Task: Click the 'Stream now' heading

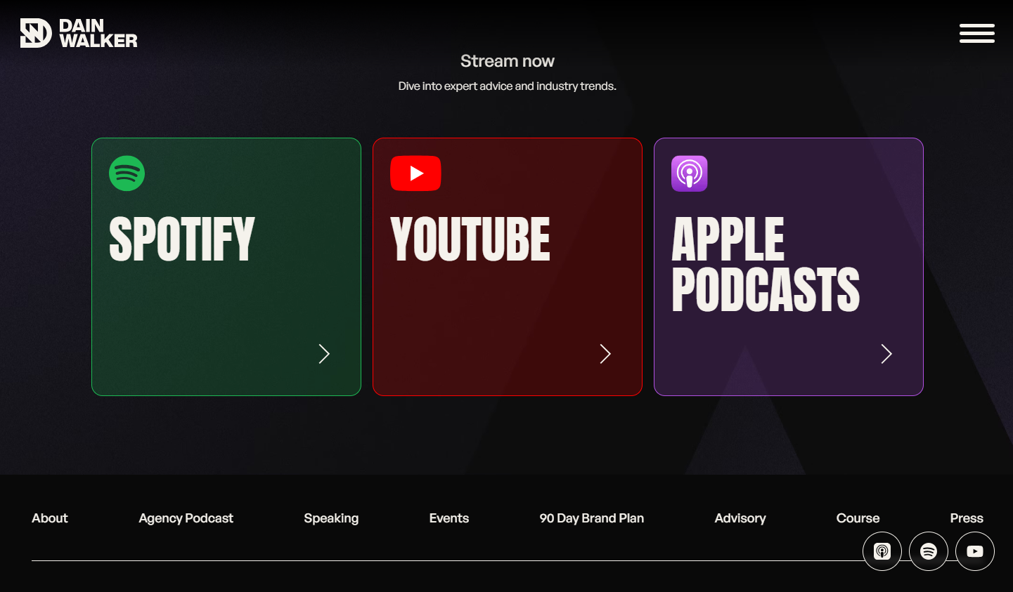Action: click(508, 61)
